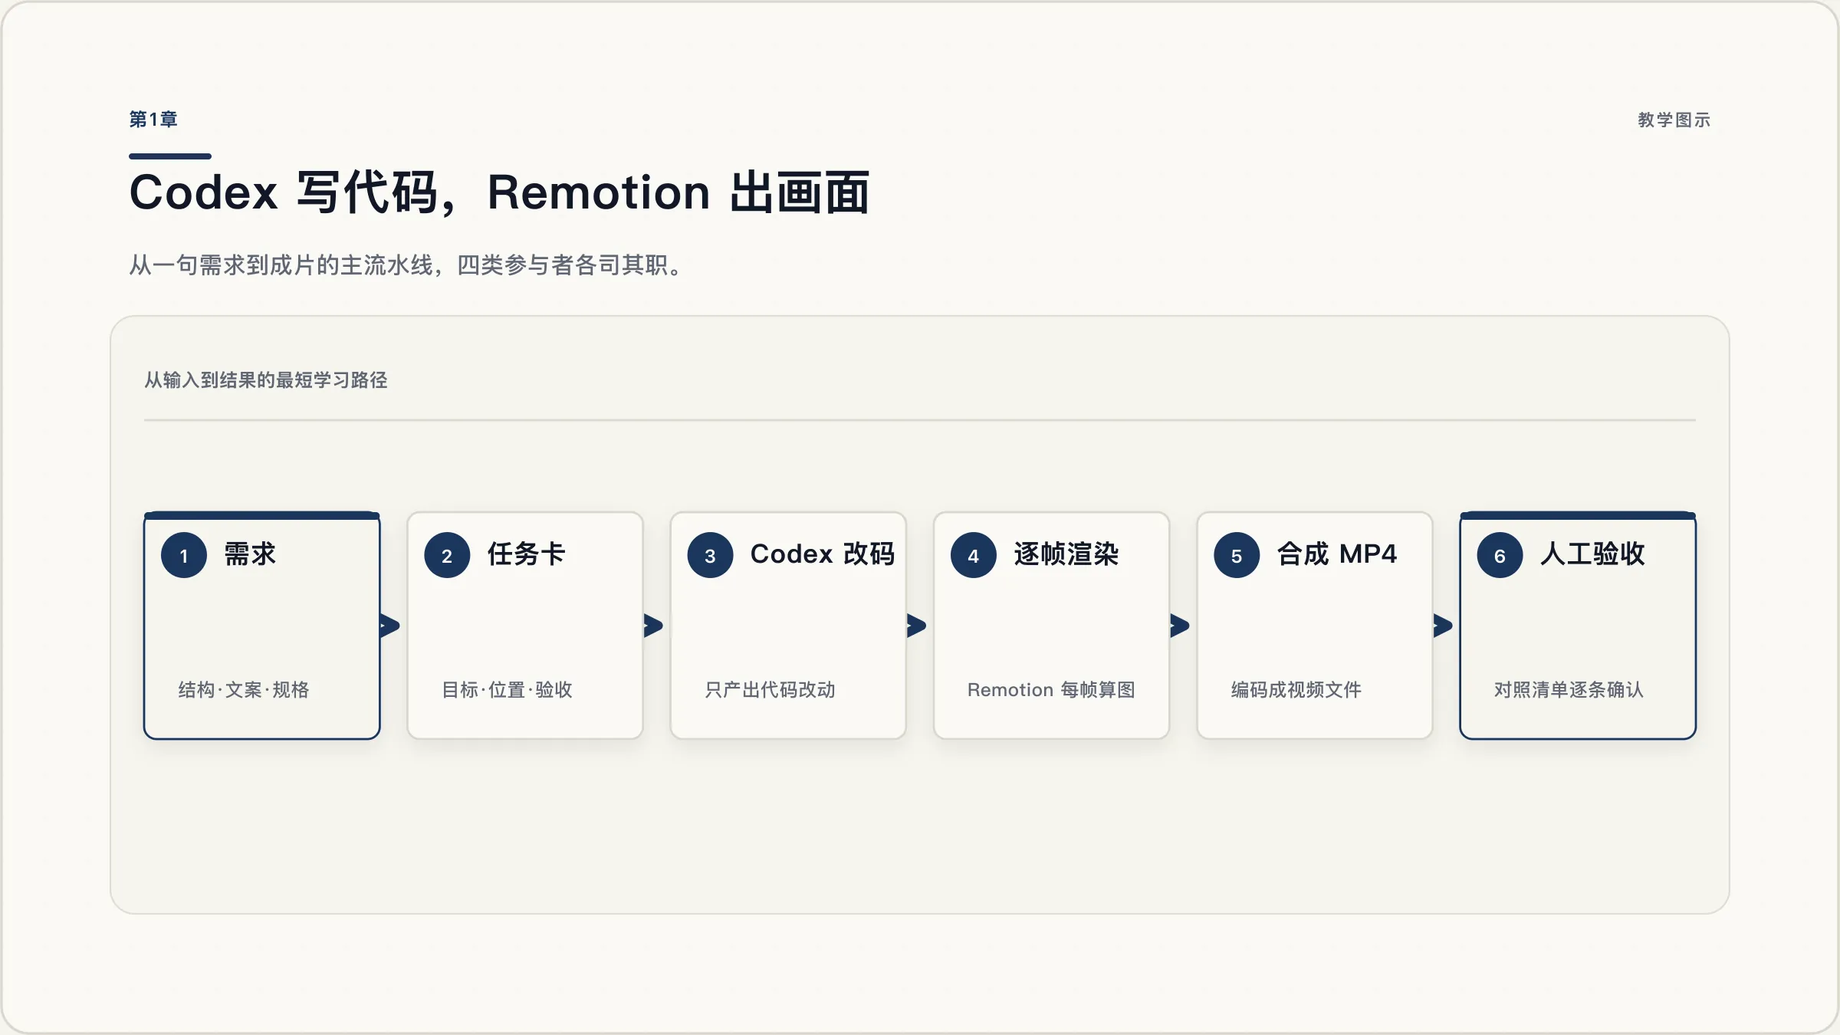
Task: Select the 逐帧渲染 card title
Action: point(1066,554)
